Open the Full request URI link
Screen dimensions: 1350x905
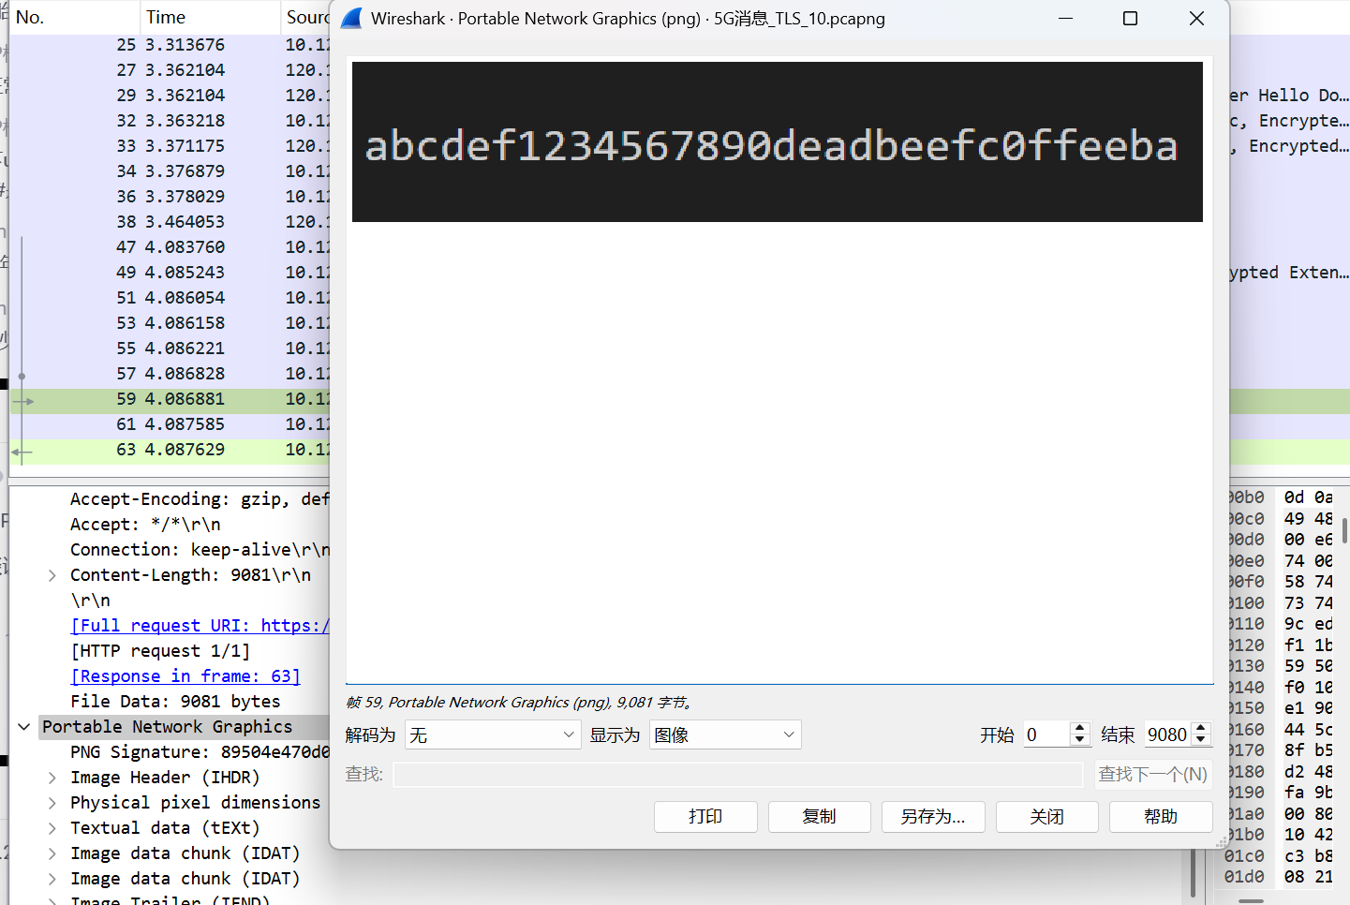[x=200, y=626]
